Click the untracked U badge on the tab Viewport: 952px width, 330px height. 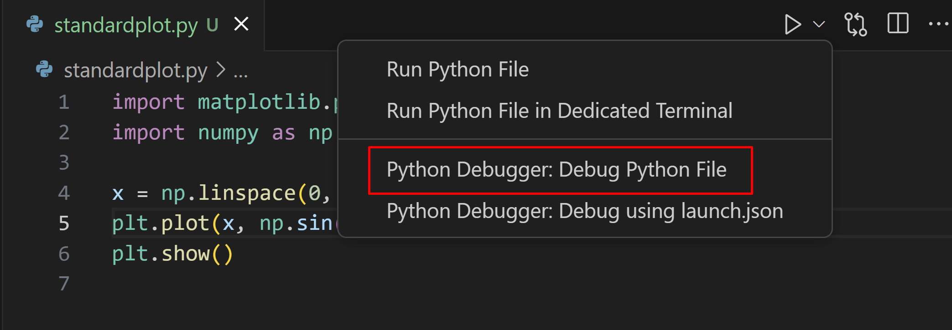[212, 25]
